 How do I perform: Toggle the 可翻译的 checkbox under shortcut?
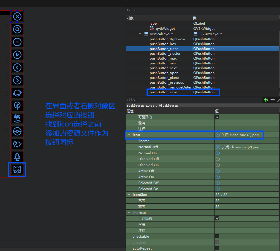point(217,218)
